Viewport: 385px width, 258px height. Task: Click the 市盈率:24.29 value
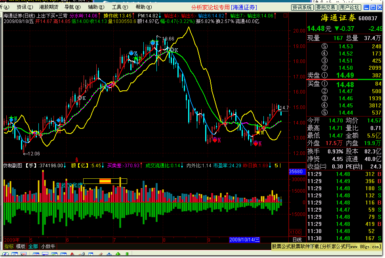[227, 166]
